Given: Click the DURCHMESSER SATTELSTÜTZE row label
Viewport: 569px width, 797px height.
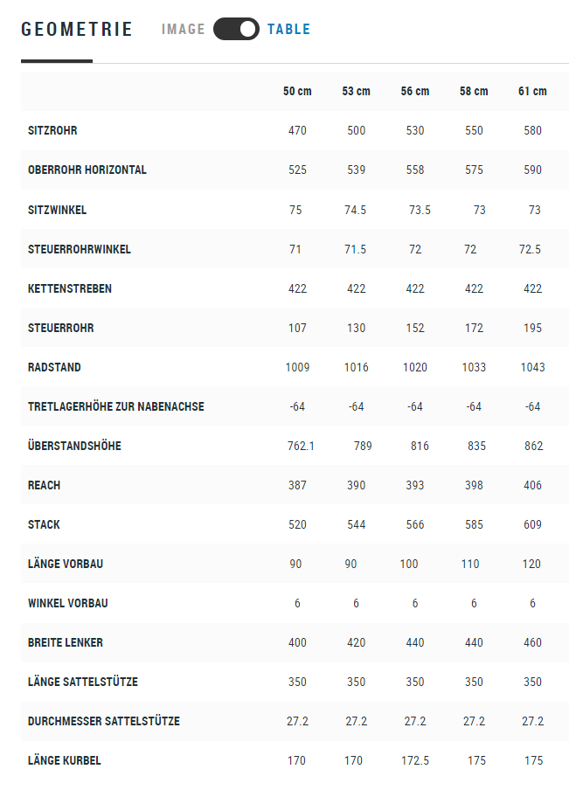Looking at the screenshot, I should (104, 721).
